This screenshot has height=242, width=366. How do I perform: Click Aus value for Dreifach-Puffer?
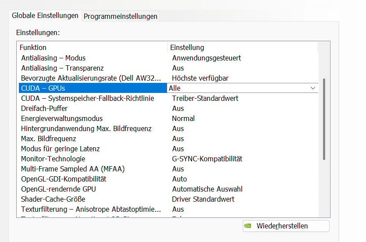tap(178, 108)
